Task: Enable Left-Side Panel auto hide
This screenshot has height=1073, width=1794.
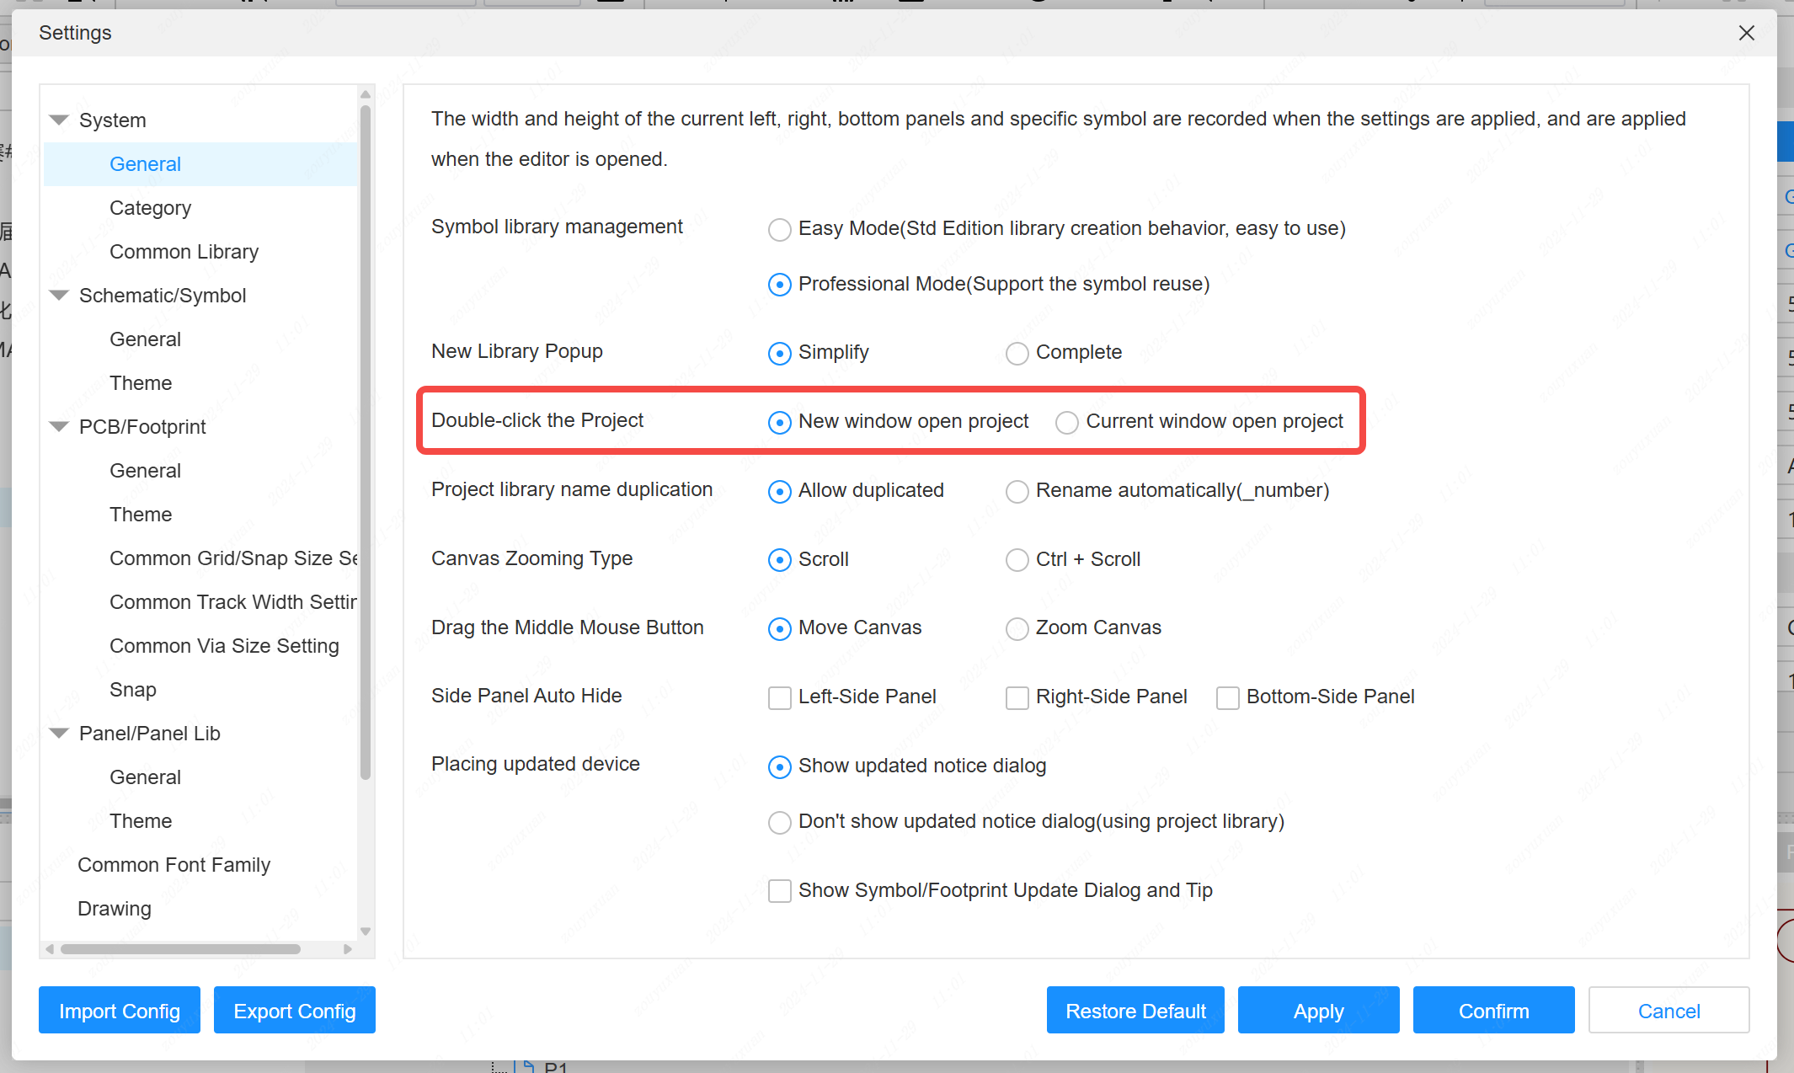Action: 779,697
